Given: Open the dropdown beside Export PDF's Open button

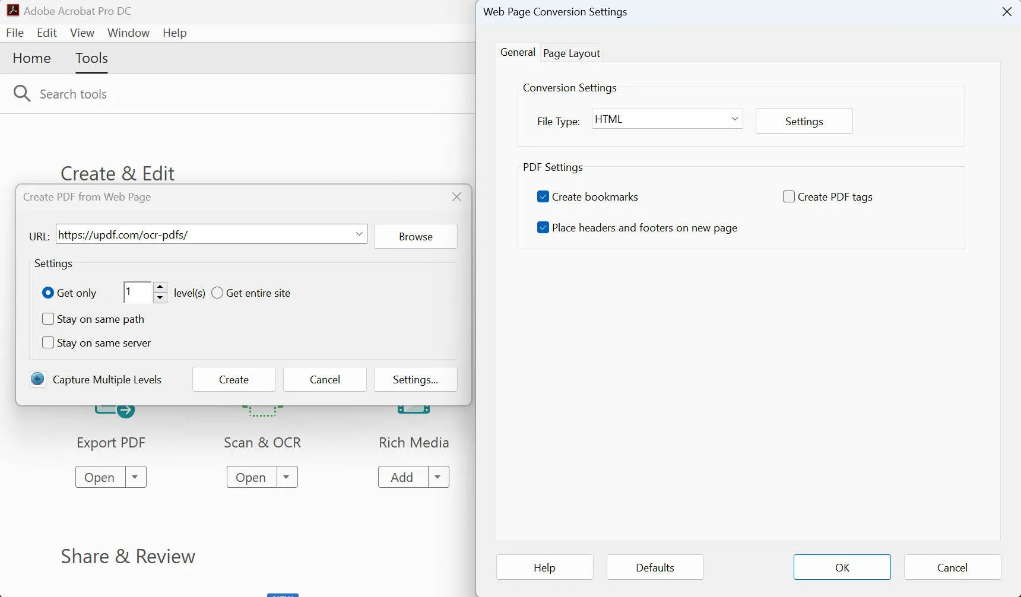Looking at the screenshot, I should tap(135, 477).
